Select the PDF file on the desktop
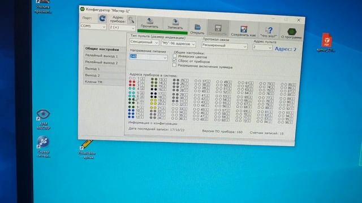Image resolution: width=362 pixels, height=203 pixels. [326, 43]
